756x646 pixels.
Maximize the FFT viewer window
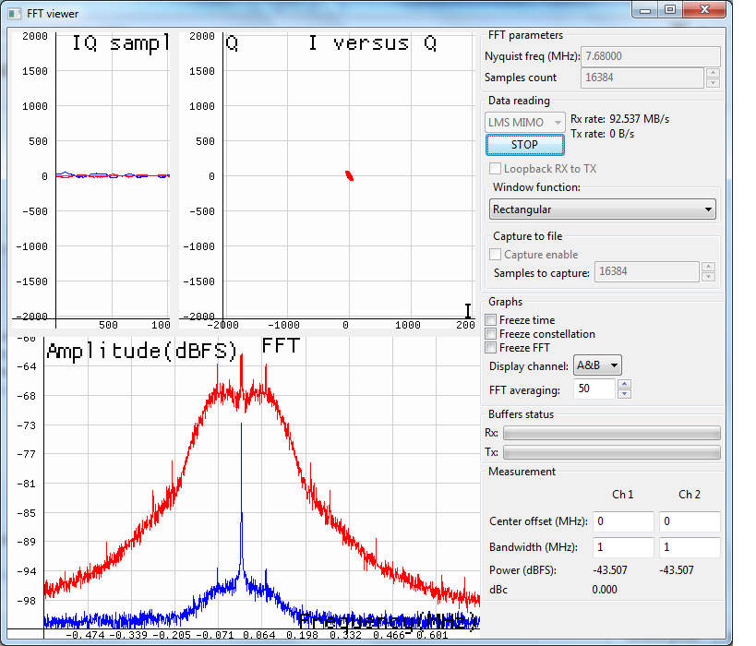coord(669,9)
